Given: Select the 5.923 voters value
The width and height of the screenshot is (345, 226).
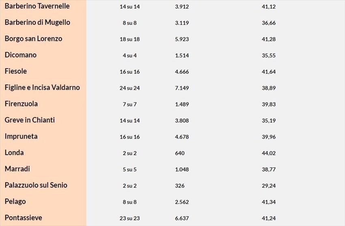Looking at the screenshot, I should coord(182,39).
